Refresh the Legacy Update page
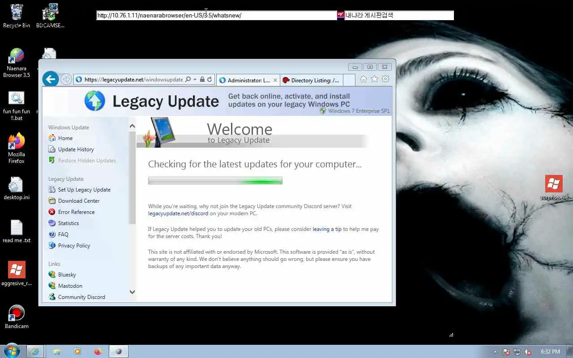 [x=210, y=79]
